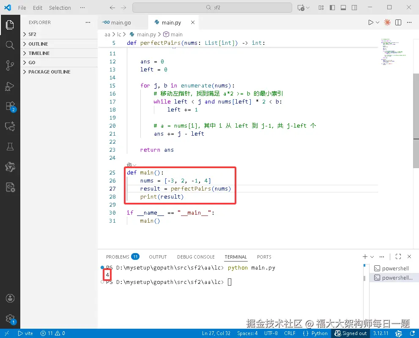Go back with the left arrow

112,8
